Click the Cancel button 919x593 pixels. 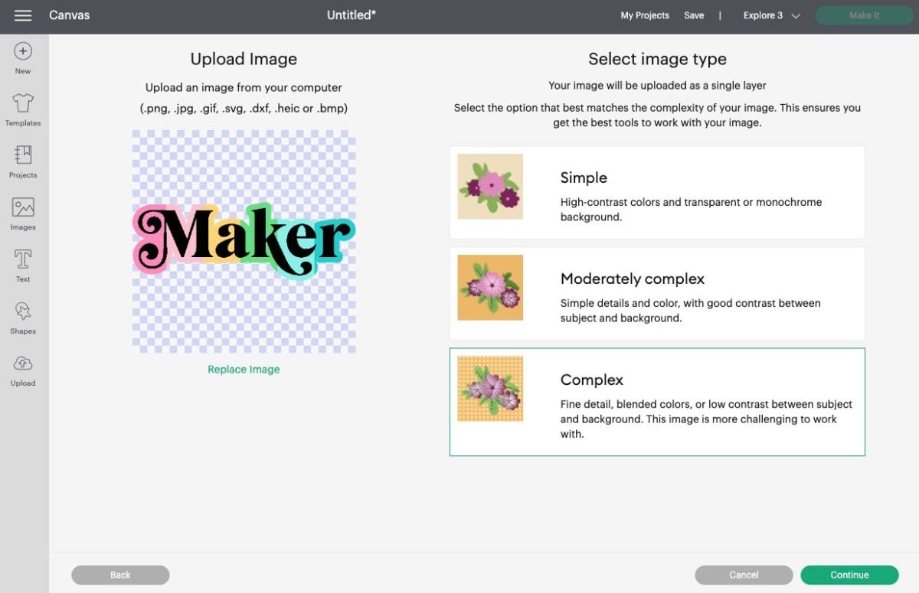(x=744, y=575)
